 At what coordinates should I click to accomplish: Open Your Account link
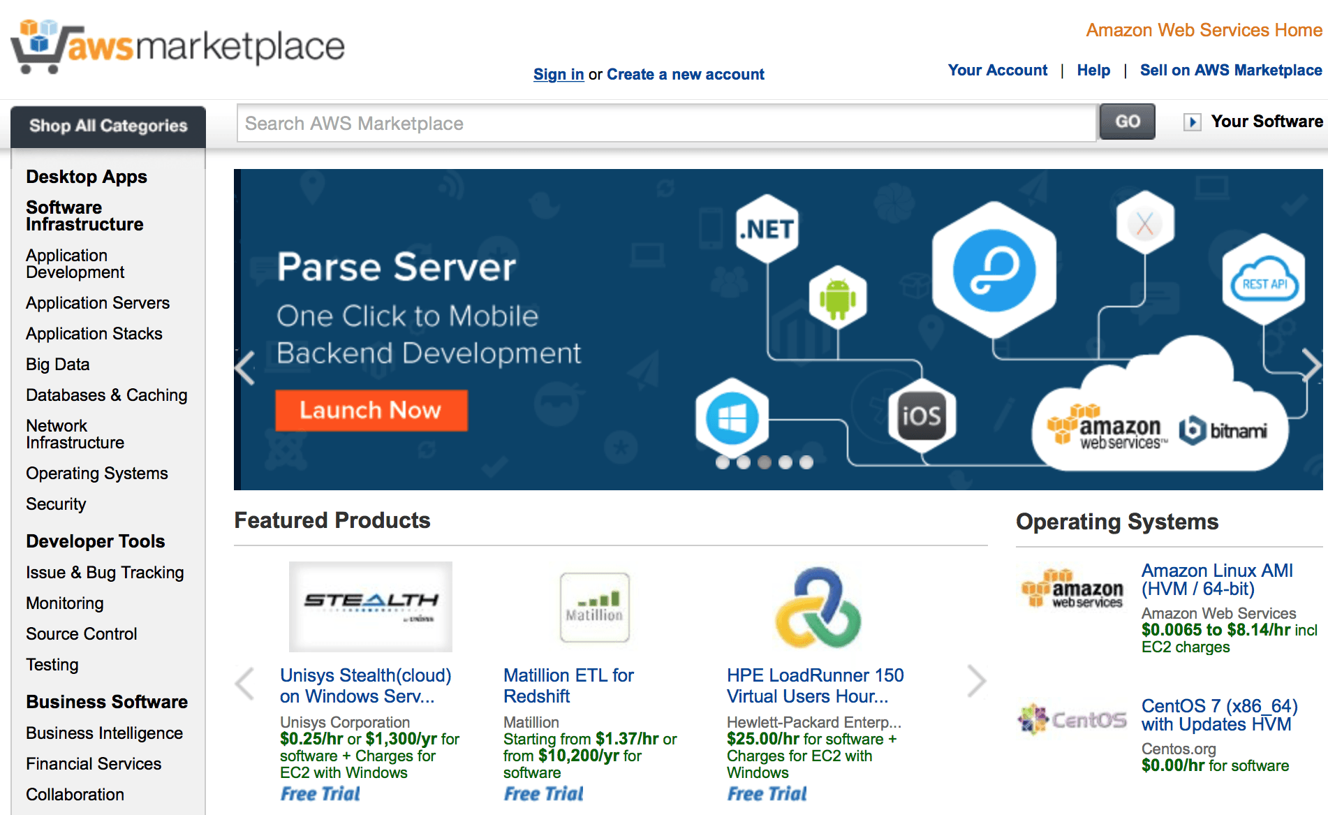click(998, 70)
